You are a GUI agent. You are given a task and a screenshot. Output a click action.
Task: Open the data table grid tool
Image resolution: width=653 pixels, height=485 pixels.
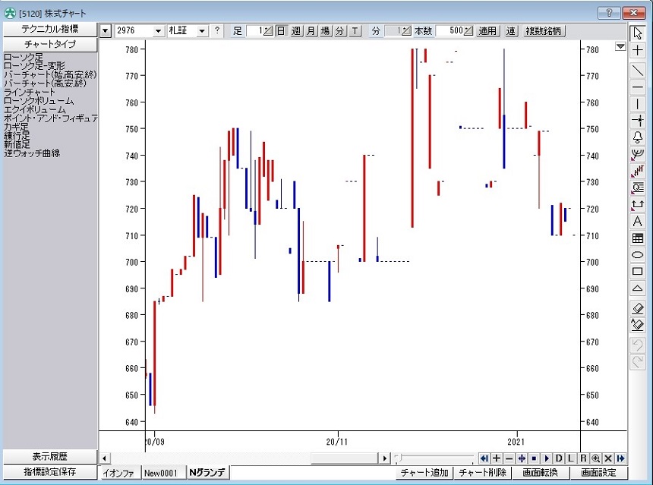point(637,238)
